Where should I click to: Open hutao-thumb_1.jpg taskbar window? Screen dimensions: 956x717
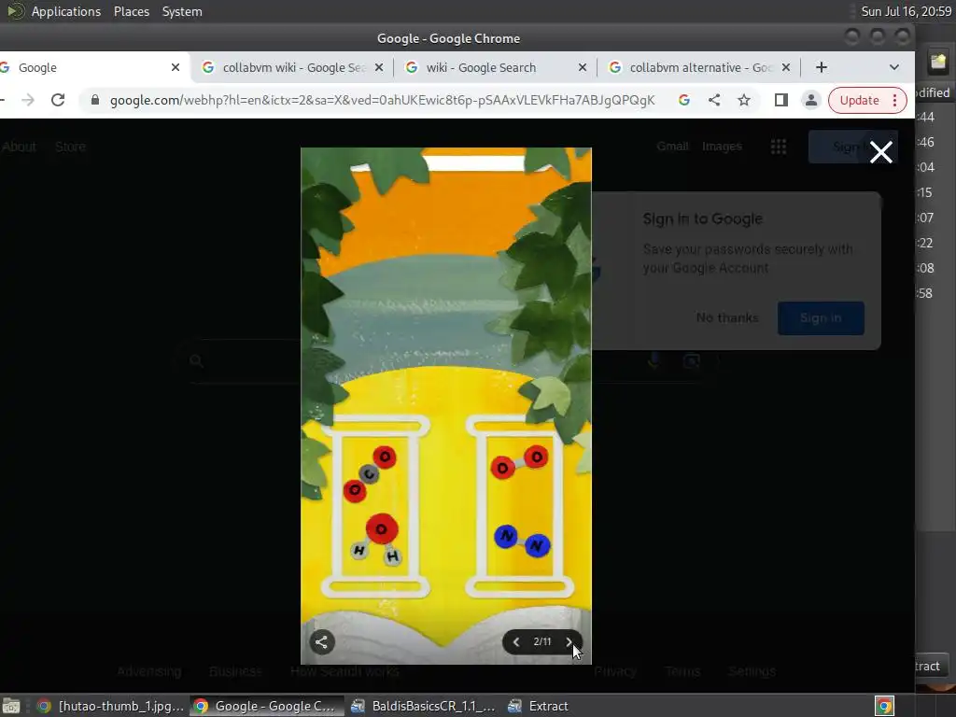(111, 706)
